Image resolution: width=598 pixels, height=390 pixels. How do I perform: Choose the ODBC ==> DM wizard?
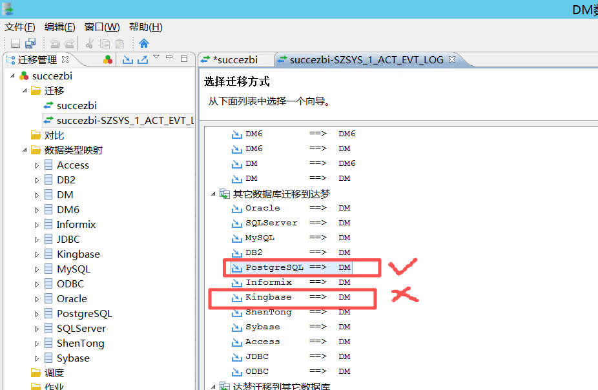coord(291,371)
